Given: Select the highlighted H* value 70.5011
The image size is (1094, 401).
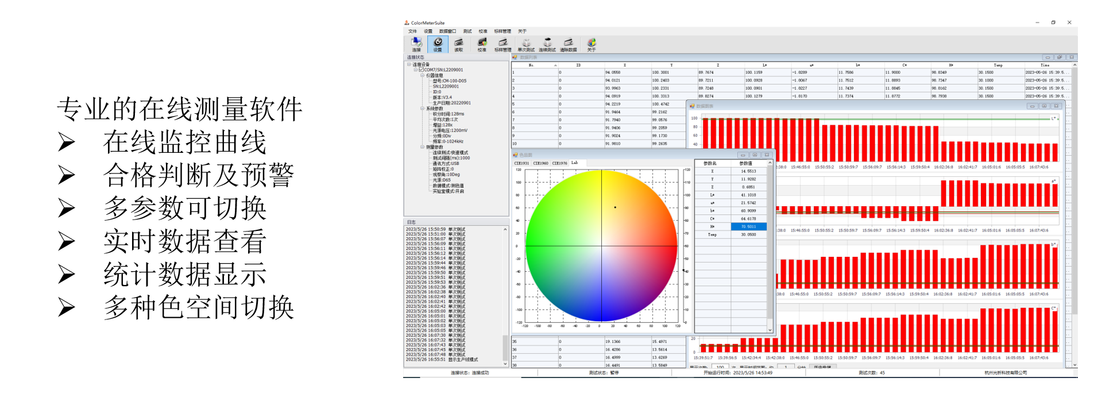Looking at the screenshot, I should (x=749, y=226).
